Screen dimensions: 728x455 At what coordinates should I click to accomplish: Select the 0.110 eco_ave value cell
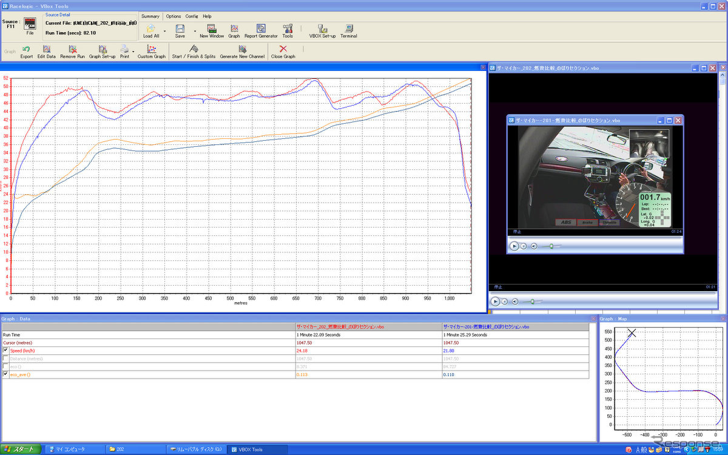(x=516, y=374)
